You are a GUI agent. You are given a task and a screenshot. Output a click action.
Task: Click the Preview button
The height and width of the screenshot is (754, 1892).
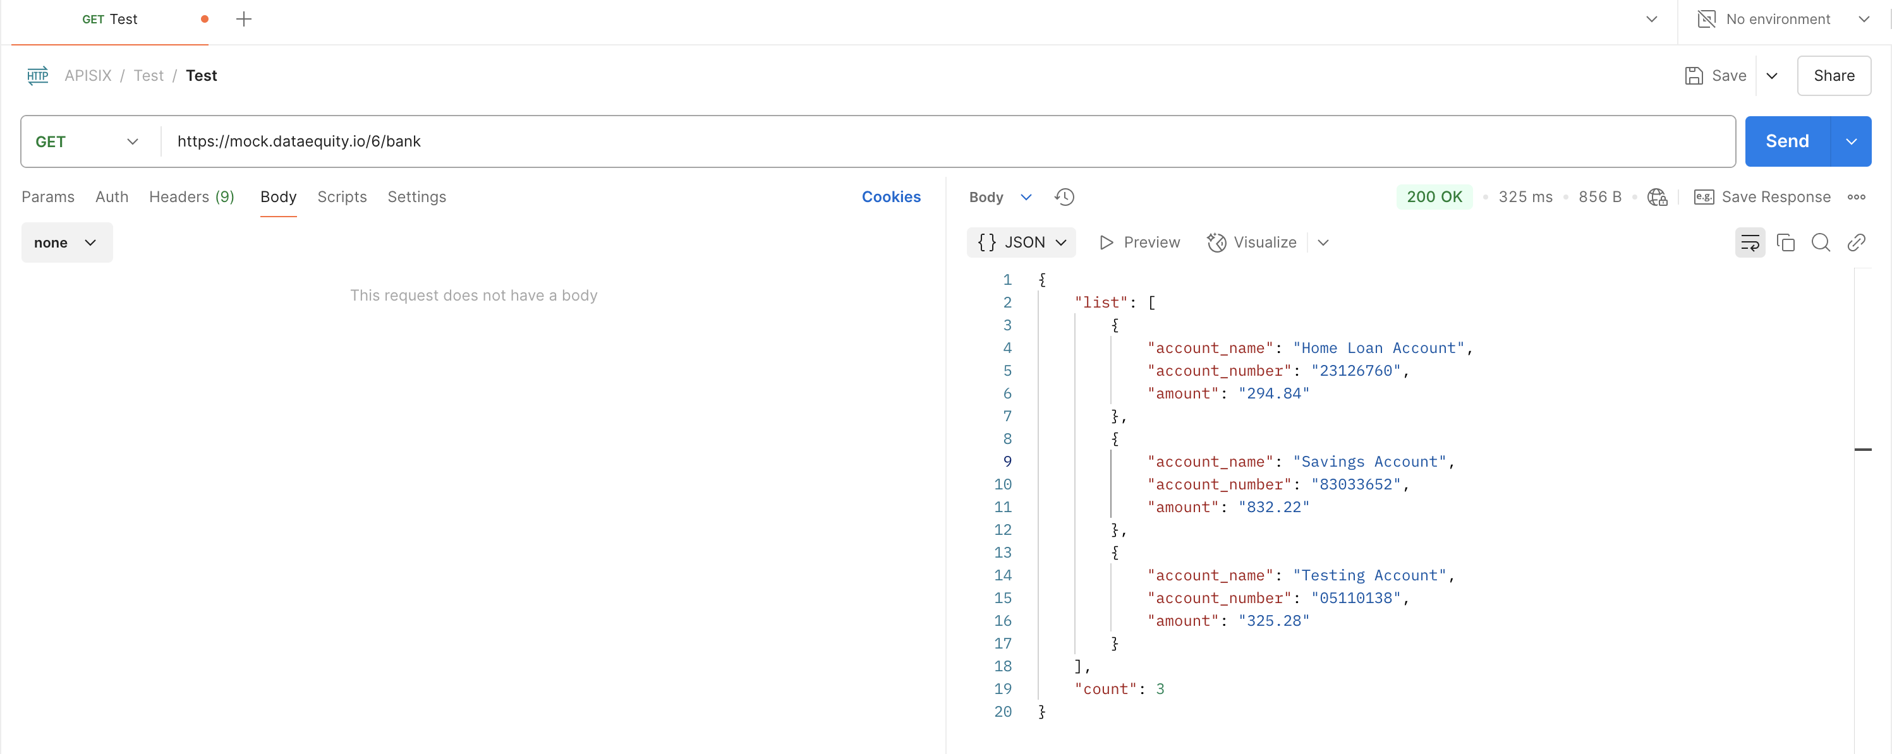[x=1140, y=242]
